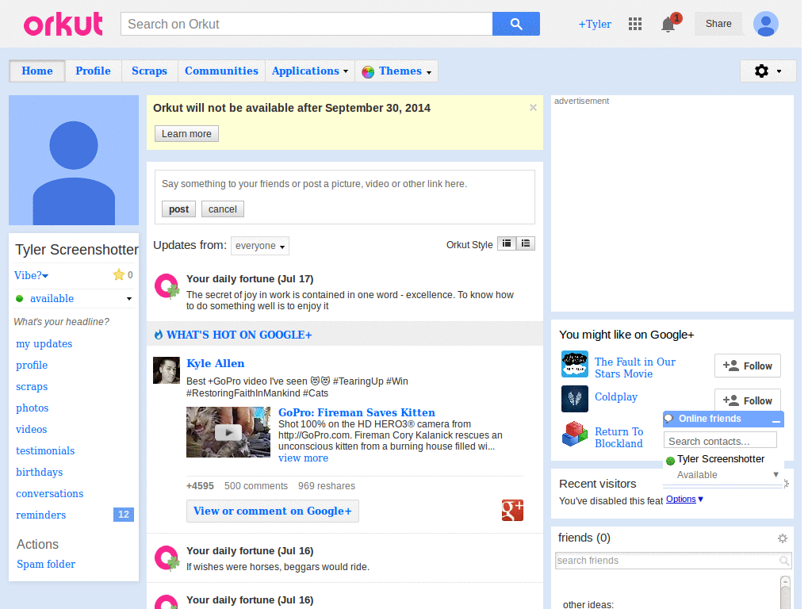Click the post button

pos(178,209)
